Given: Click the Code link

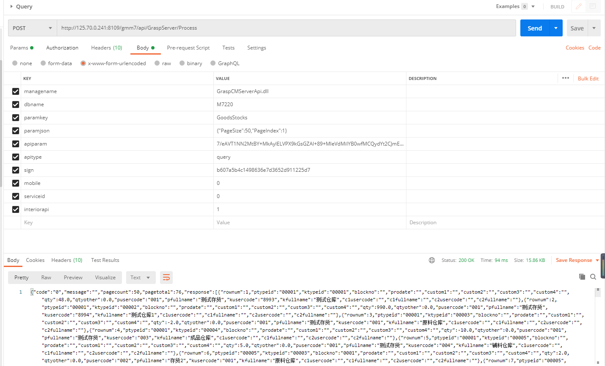Looking at the screenshot, I should click(594, 48).
